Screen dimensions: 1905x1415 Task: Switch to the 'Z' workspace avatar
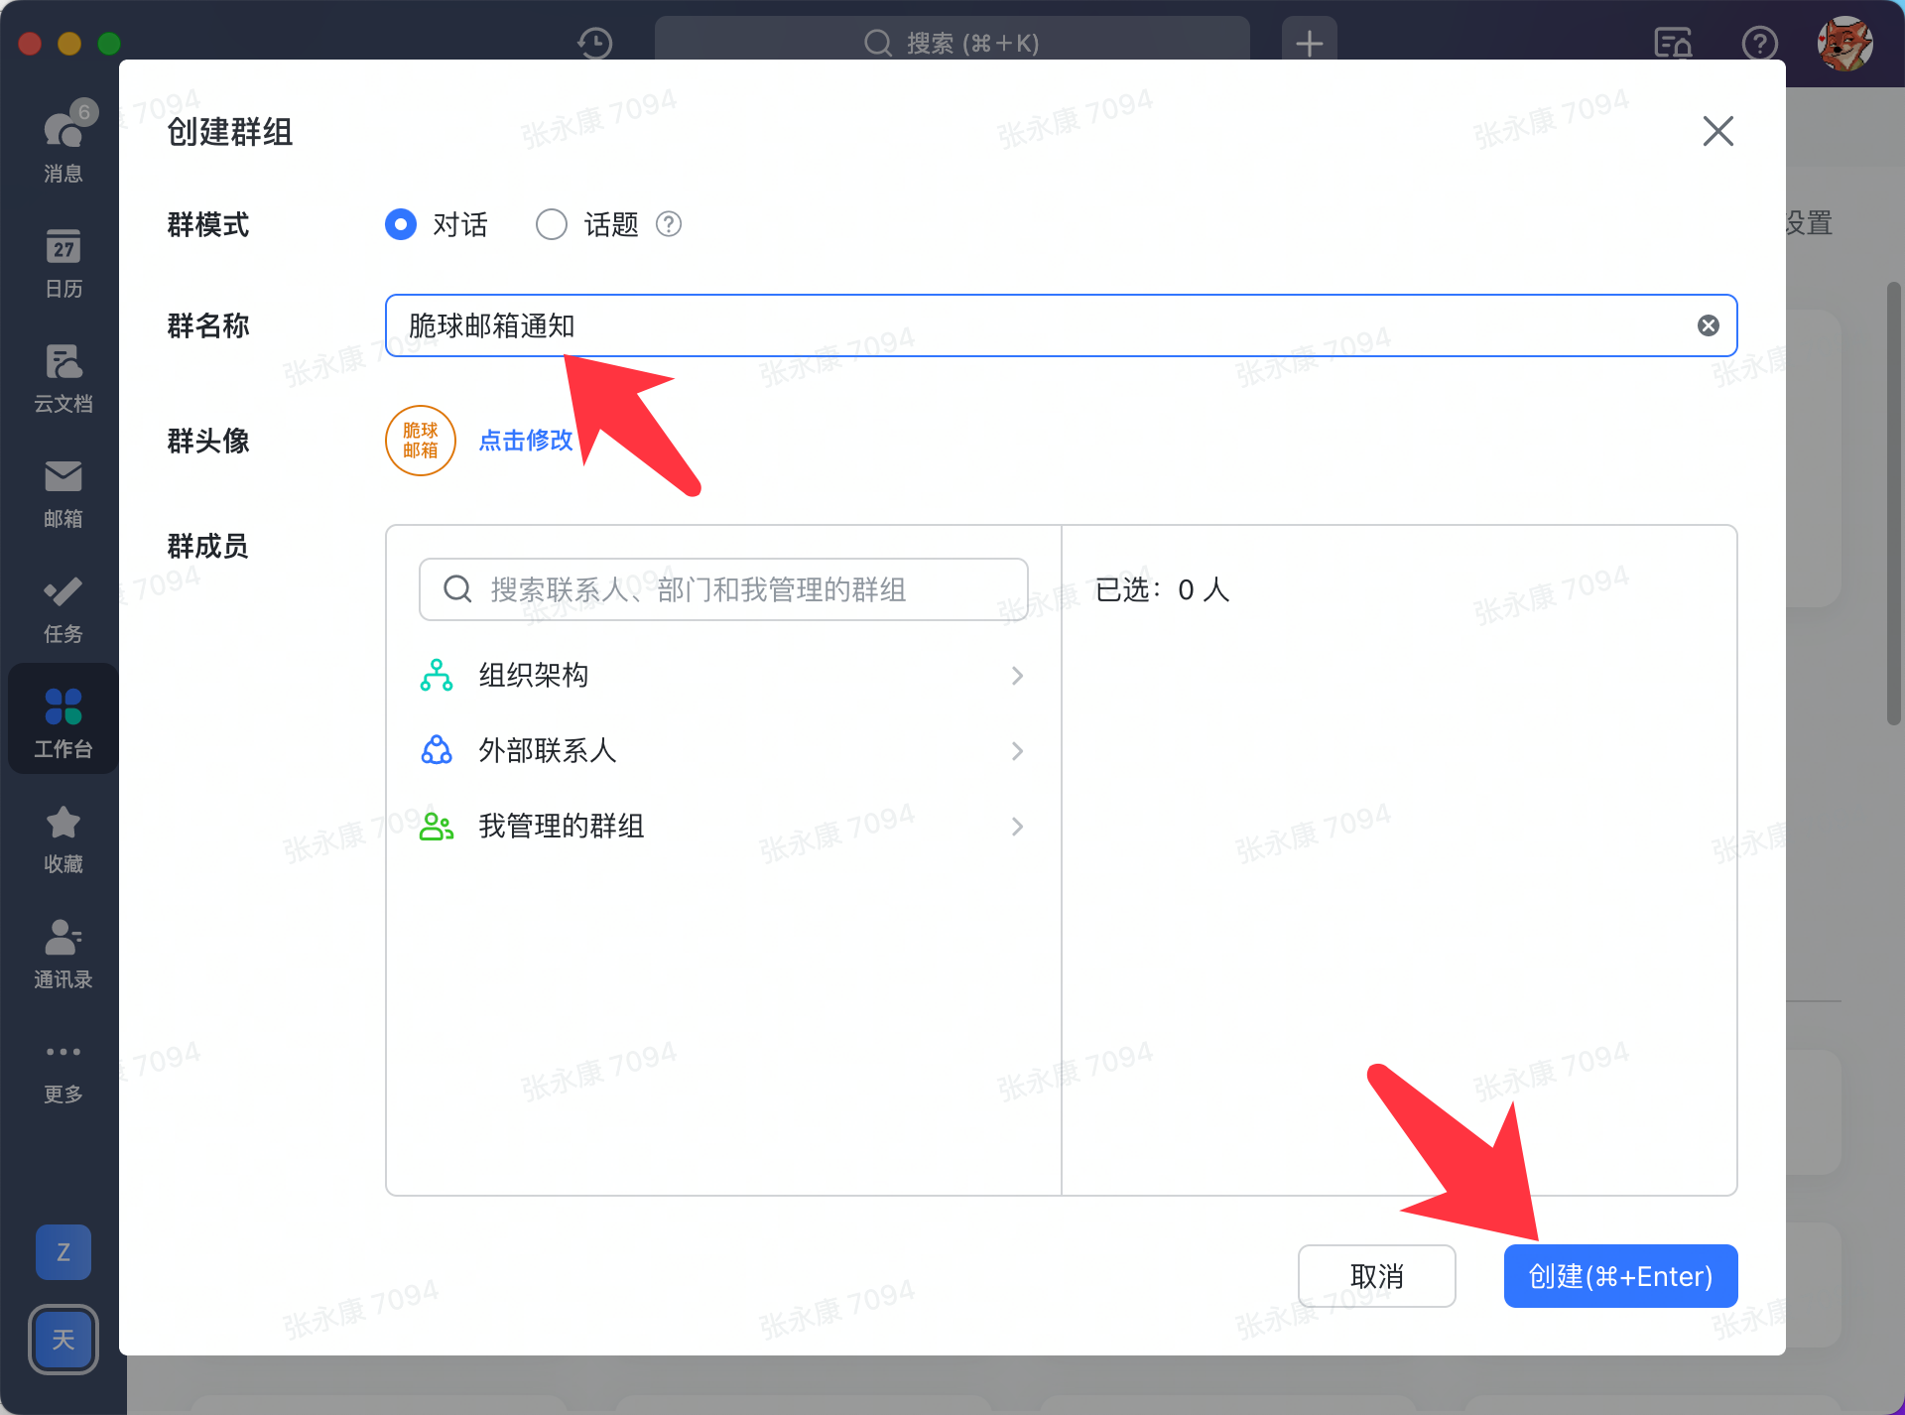click(63, 1252)
